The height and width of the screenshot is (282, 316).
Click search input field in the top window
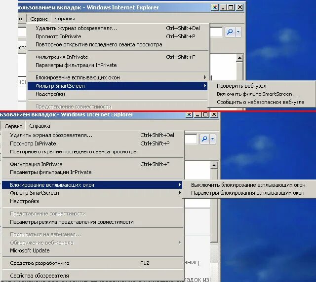[216, 32]
